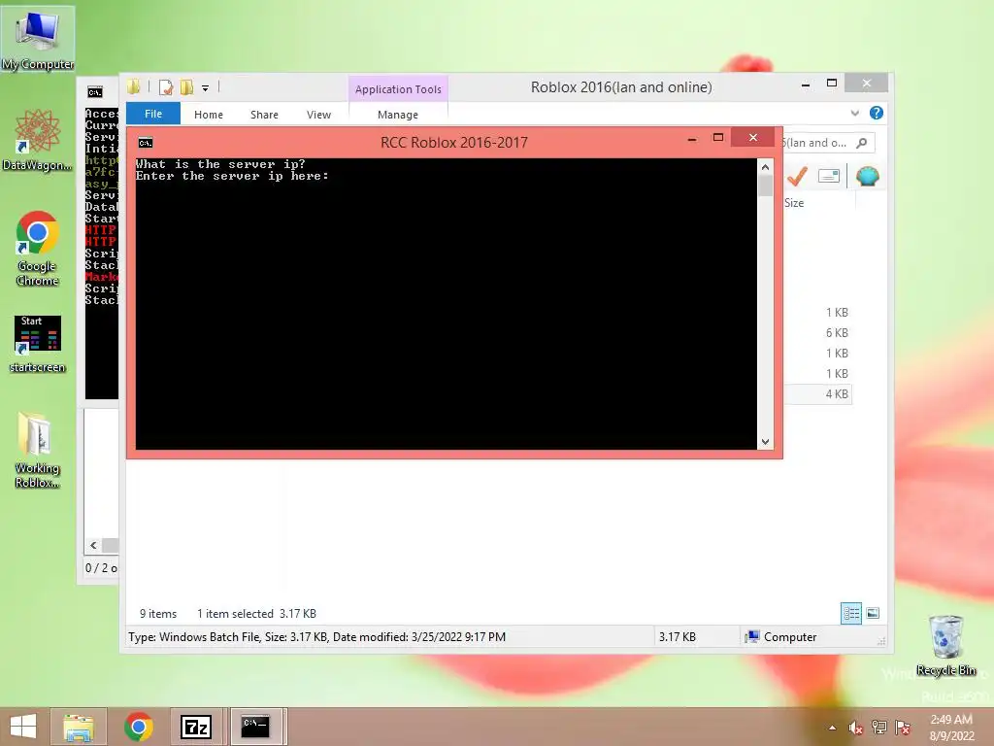Click the Explorer search box
994x746 pixels.
[829, 143]
